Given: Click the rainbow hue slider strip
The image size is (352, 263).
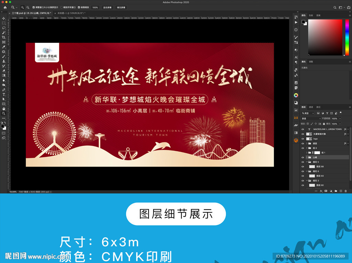Looking at the screenshot, I should coord(347,37).
